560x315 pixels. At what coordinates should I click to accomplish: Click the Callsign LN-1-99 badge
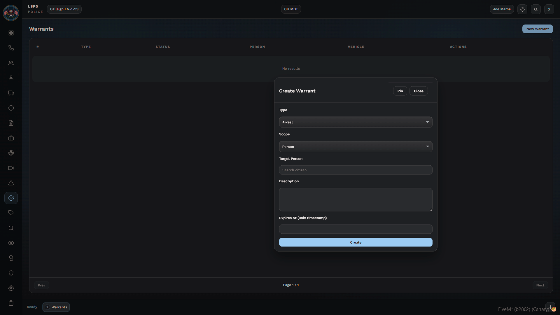pyautogui.click(x=64, y=9)
